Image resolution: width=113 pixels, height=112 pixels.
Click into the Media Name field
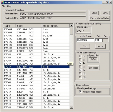[x=85, y=40]
